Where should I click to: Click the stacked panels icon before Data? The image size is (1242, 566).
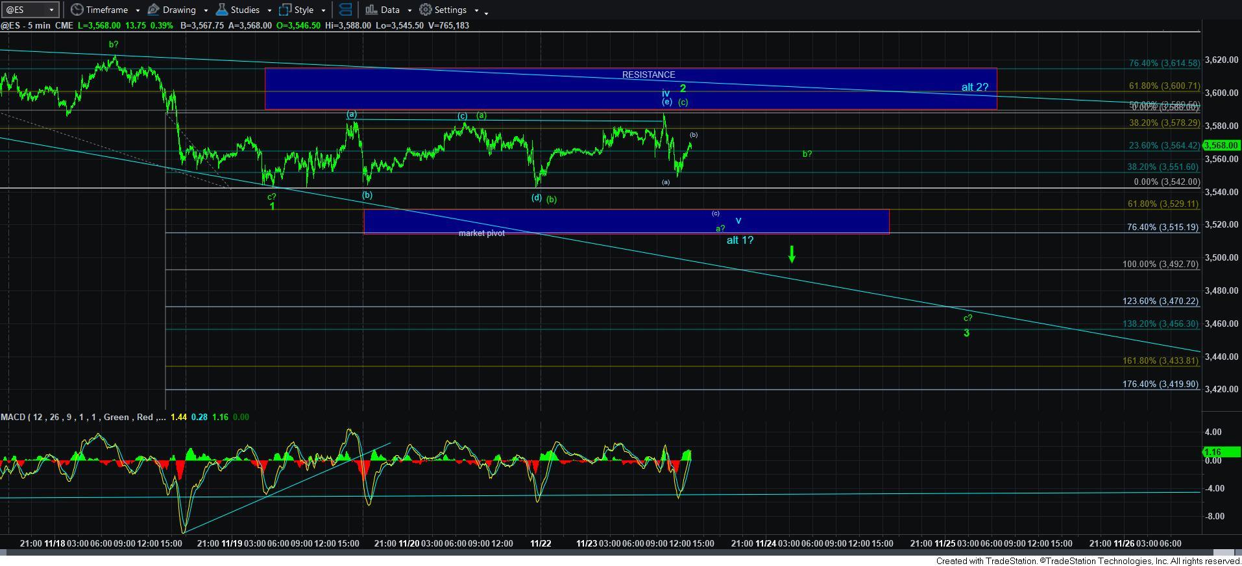pyautogui.click(x=346, y=10)
